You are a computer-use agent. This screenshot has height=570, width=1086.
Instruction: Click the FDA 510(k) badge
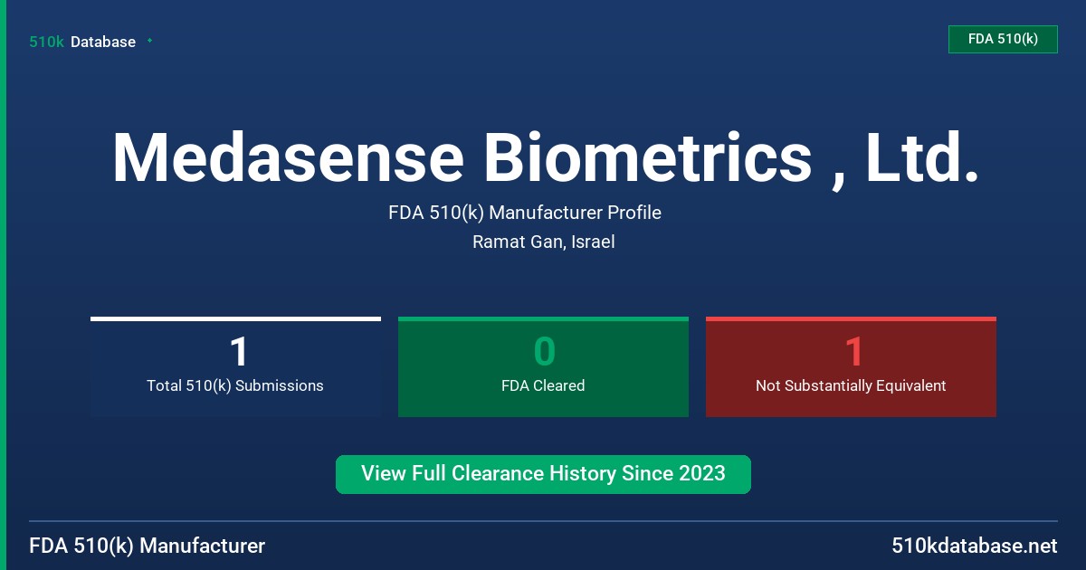1003,39
